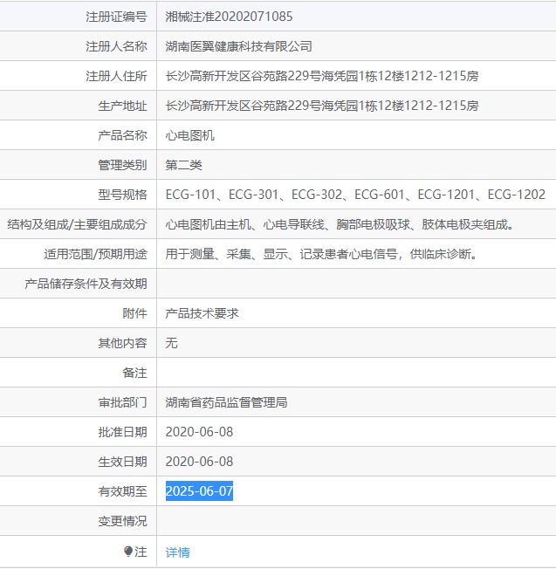Click effective date value in 生效日期 row
This screenshot has height=569, width=556.
tap(199, 462)
